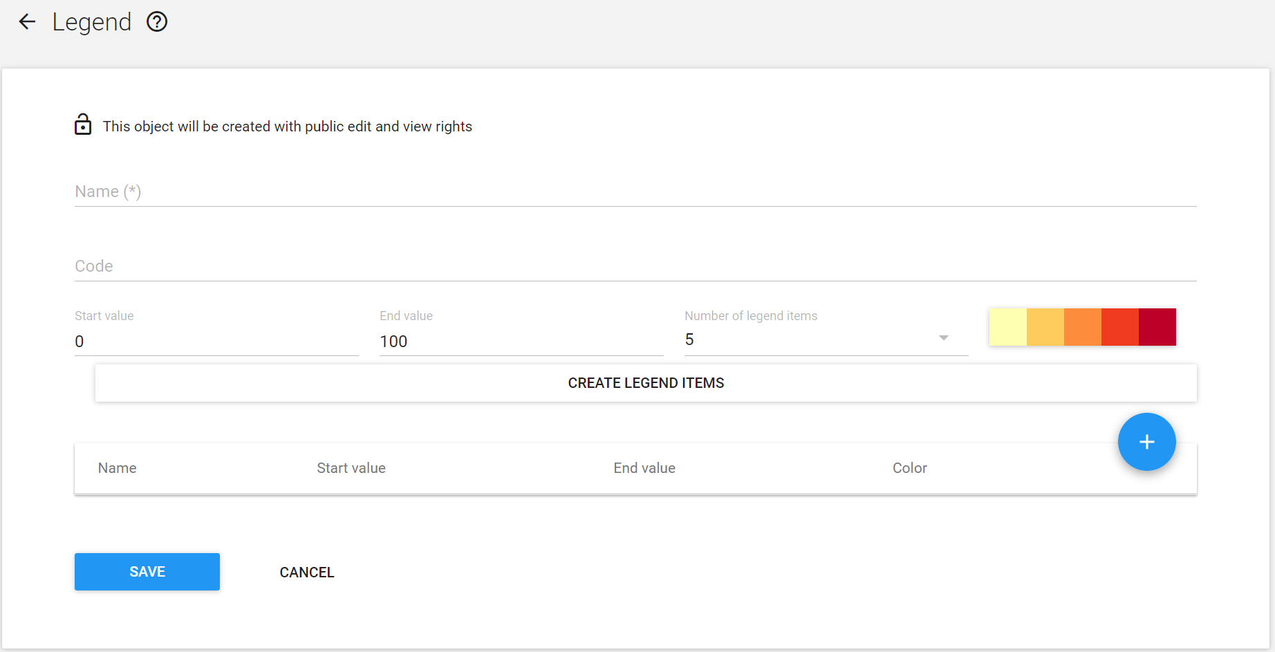Click the padlock sharing rights icon

tap(83, 124)
